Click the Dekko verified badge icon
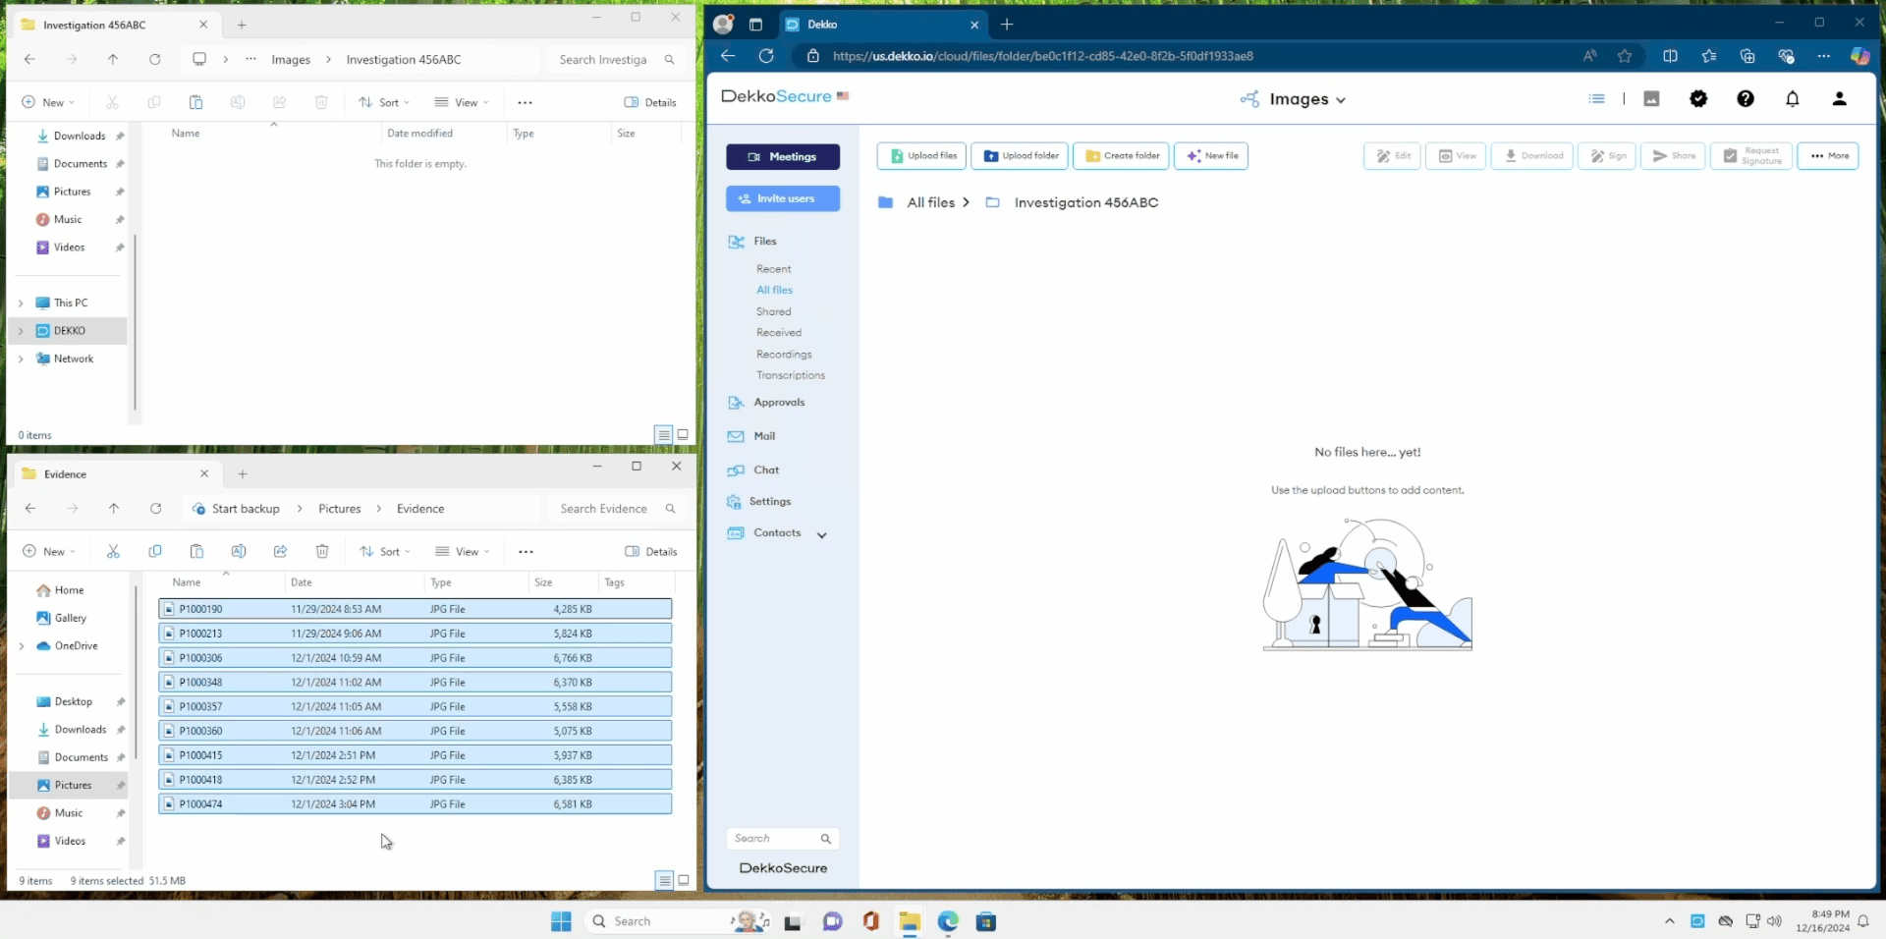 [x=1698, y=99]
